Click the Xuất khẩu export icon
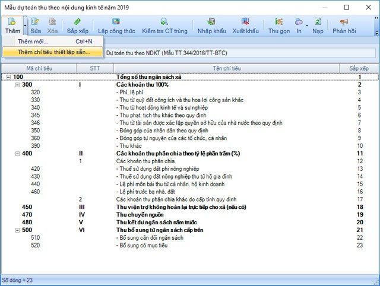The height and width of the screenshot is (286, 380). 245,24
